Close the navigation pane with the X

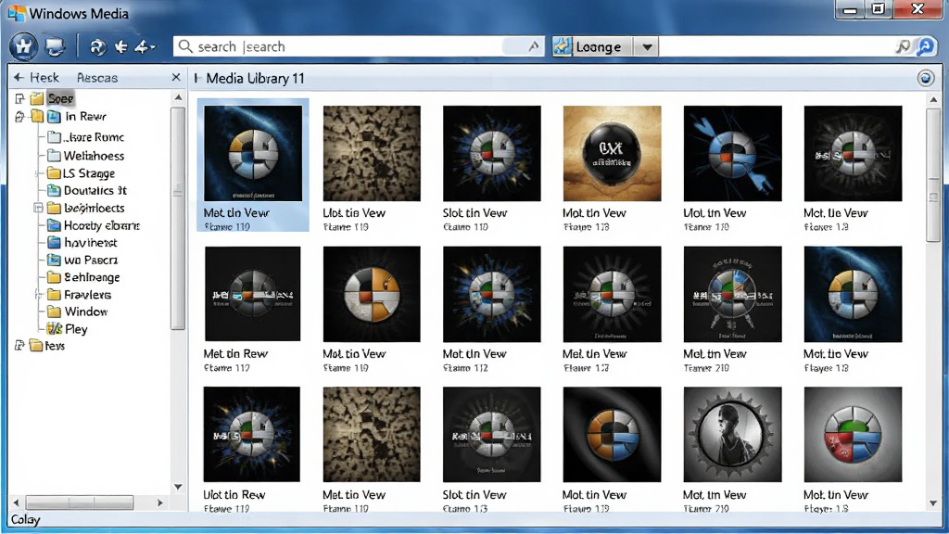(x=176, y=78)
